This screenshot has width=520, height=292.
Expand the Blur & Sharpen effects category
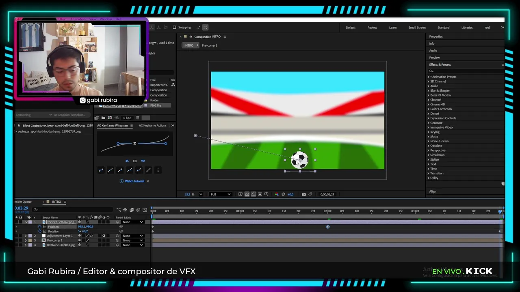(428, 90)
